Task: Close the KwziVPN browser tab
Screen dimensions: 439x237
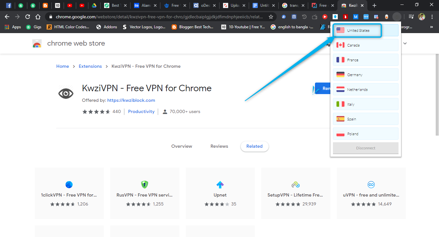Action: pos(362,5)
